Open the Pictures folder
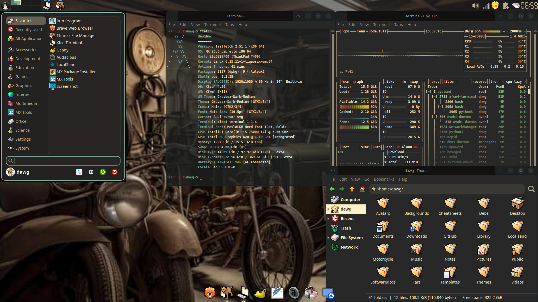 pyautogui.click(x=484, y=253)
